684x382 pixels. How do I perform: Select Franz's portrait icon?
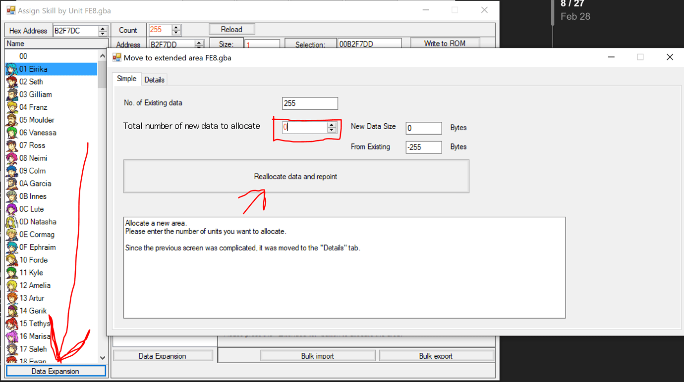tap(15, 107)
